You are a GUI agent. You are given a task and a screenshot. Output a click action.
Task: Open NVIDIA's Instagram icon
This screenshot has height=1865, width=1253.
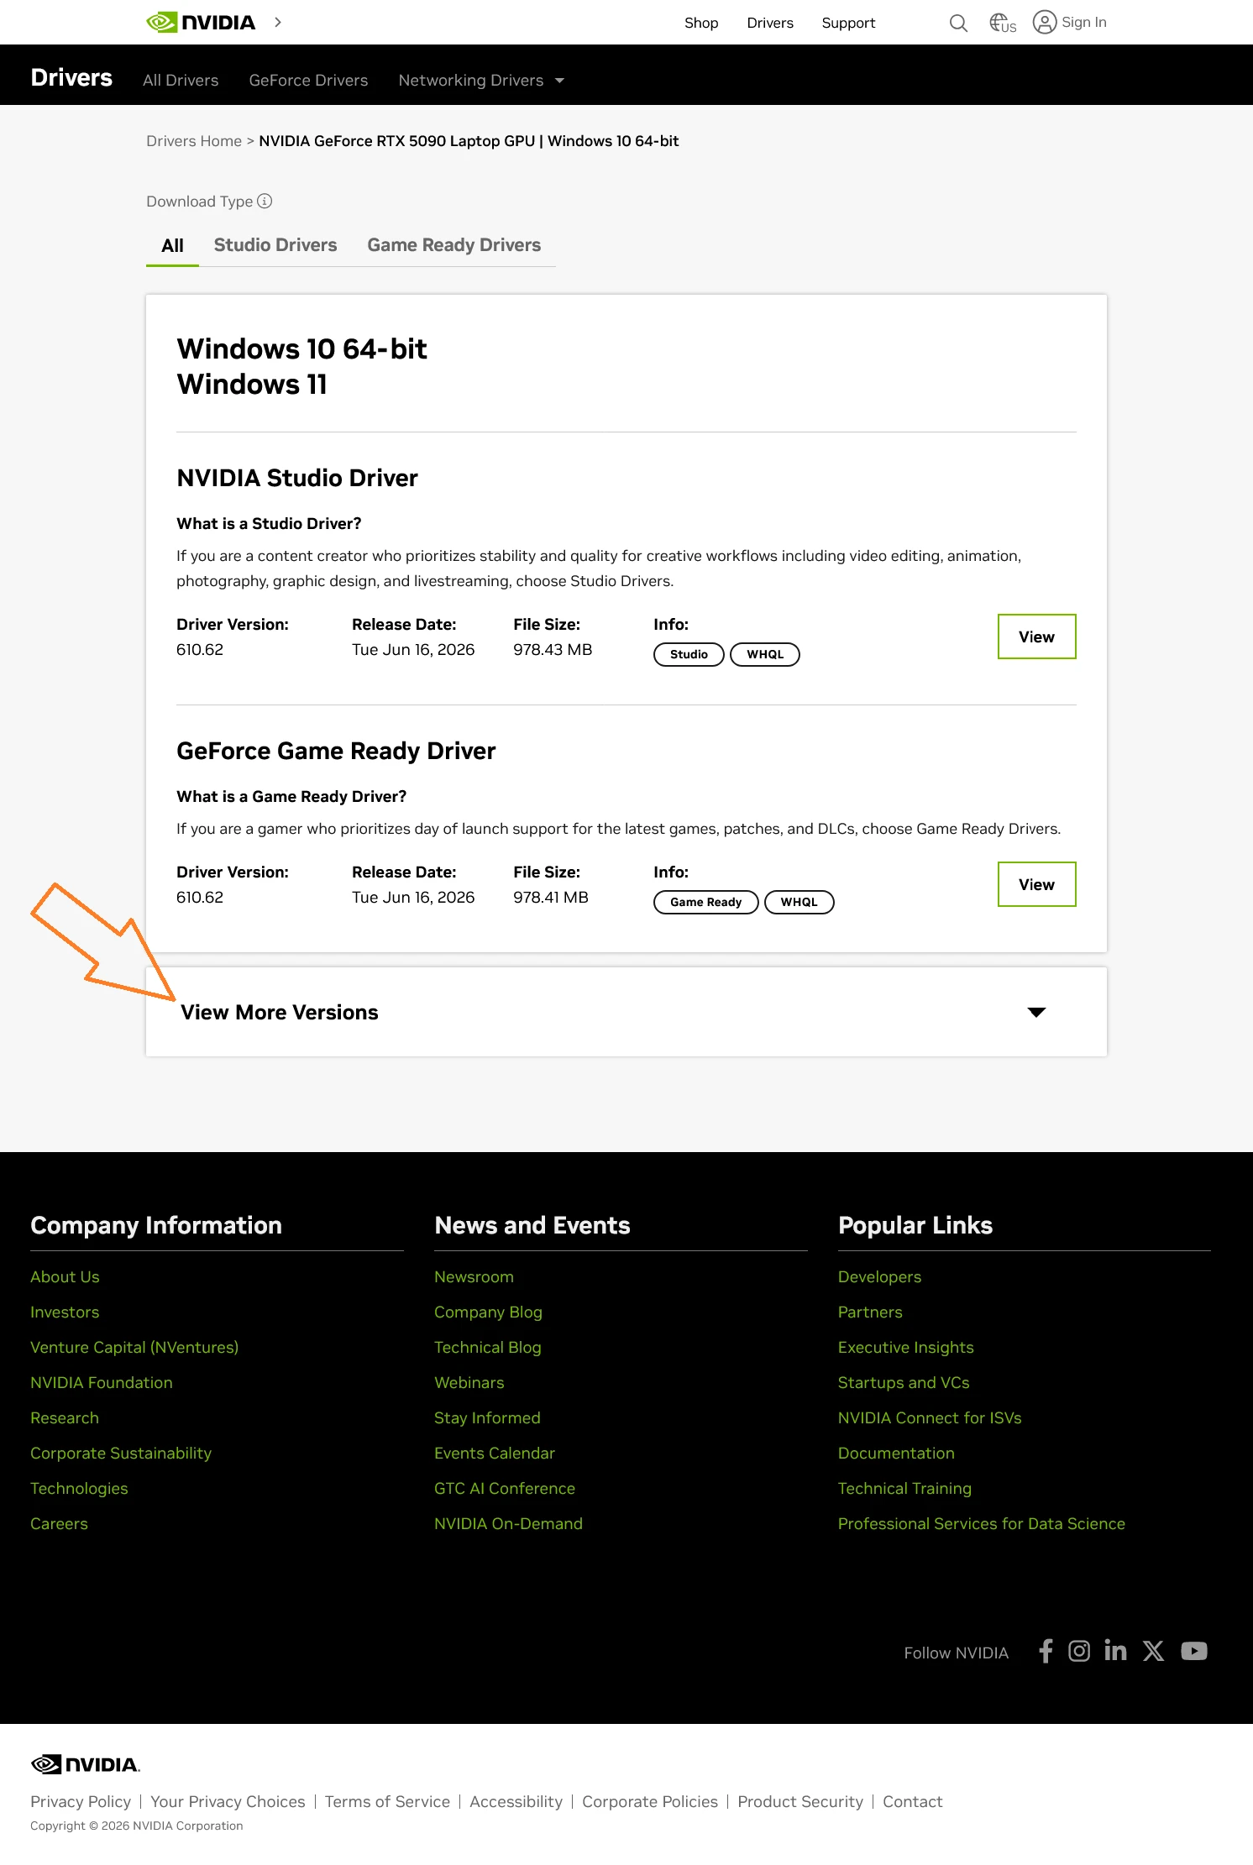[x=1079, y=1651]
